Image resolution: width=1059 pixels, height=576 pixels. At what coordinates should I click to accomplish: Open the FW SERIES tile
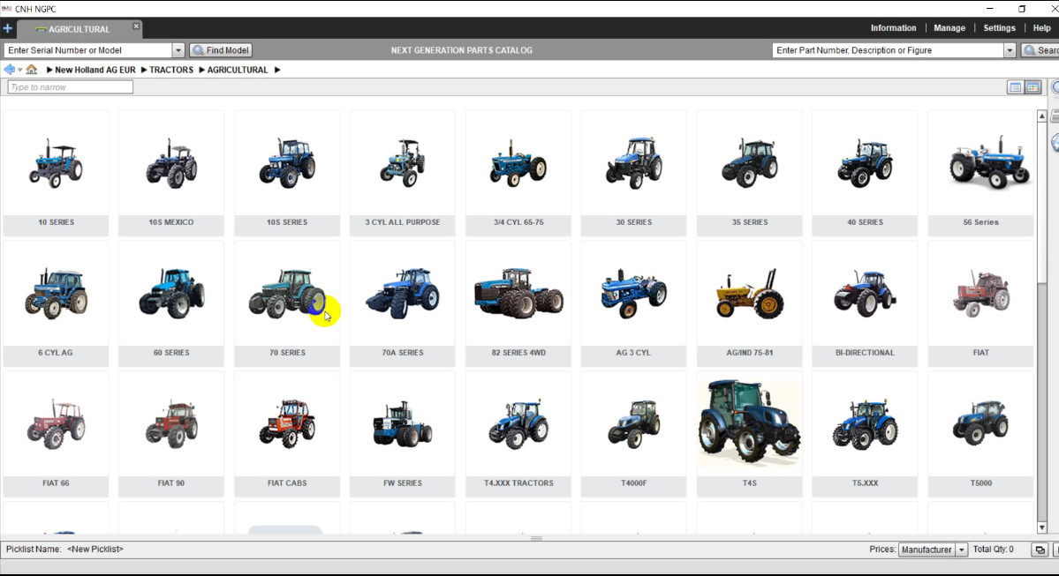click(x=403, y=434)
